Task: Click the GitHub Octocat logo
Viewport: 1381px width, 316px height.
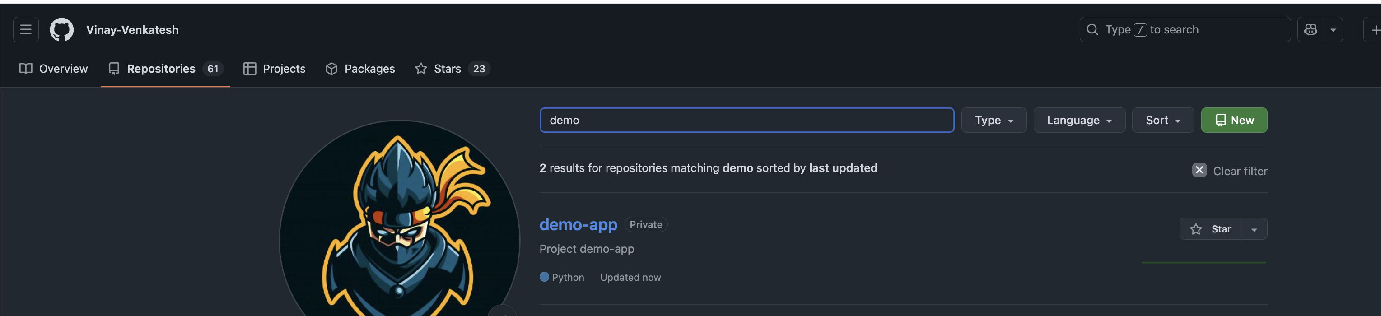Action: (62, 29)
